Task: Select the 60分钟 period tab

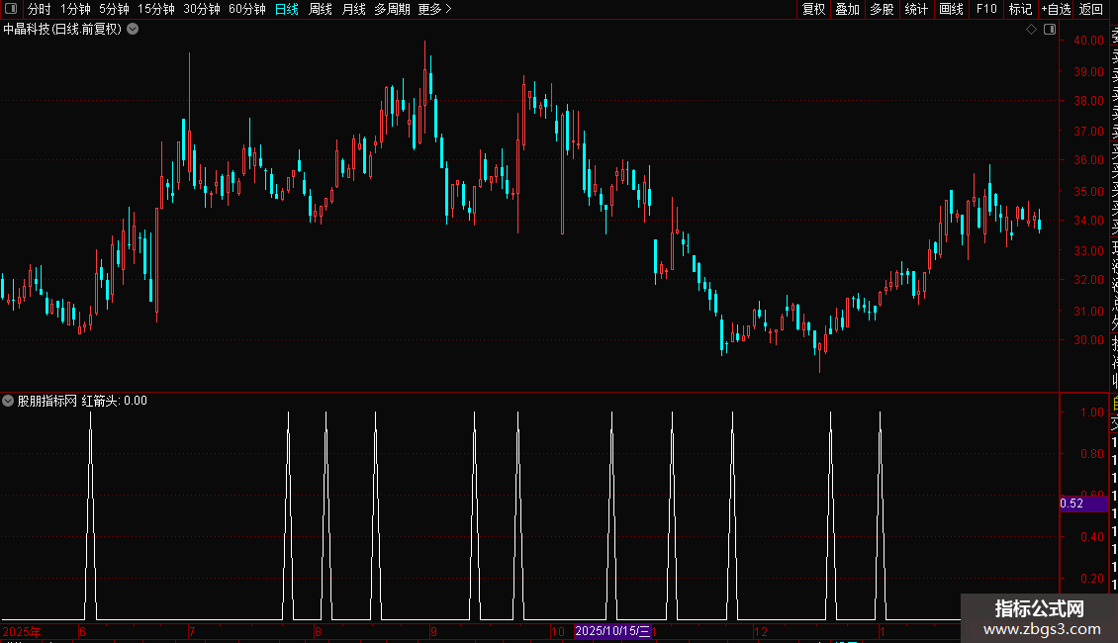Action: tap(247, 9)
